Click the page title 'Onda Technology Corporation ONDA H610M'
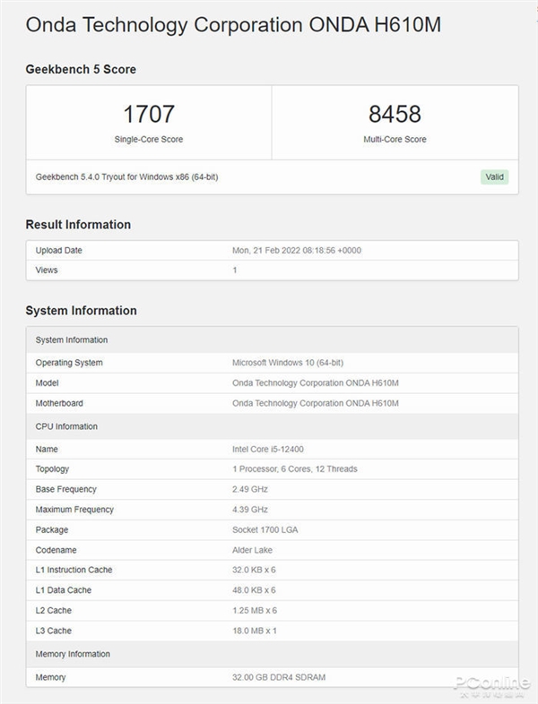The width and height of the screenshot is (538, 704). [233, 26]
